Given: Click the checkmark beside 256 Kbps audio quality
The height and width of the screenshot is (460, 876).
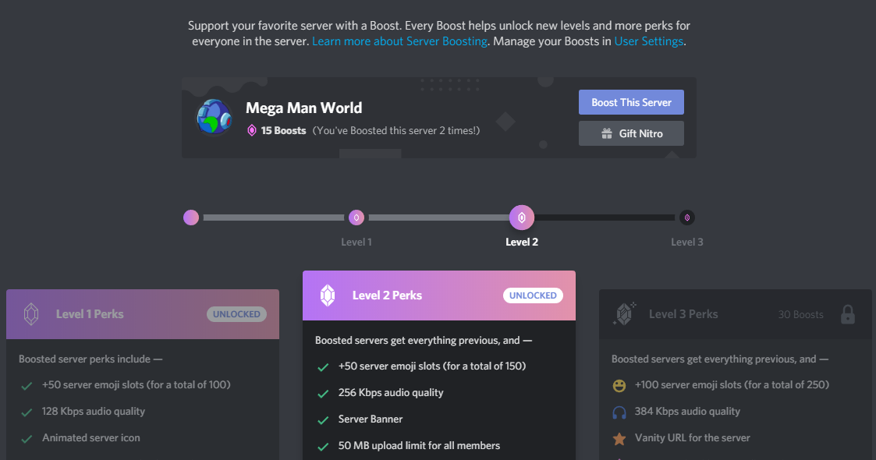Looking at the screenshot, I should point(323,394).
